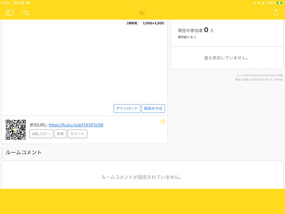Tap the battery indicator in status bar
This screenshot has height=214, width=285.
[279, 3]
